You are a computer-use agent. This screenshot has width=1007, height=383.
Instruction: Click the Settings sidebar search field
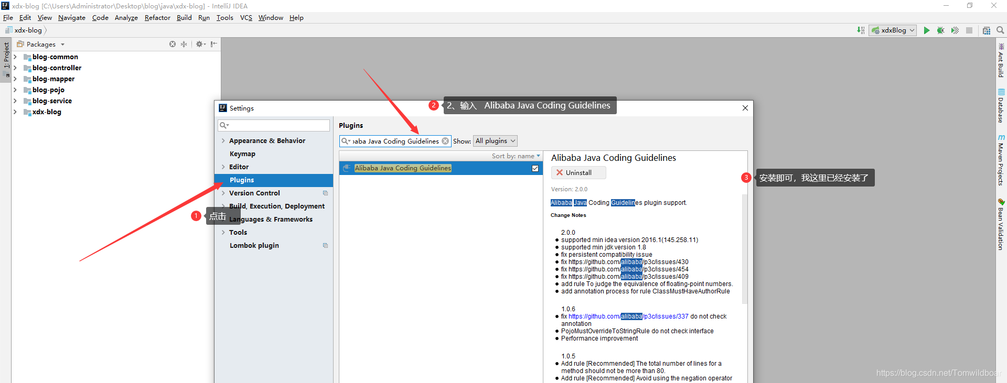[274, 125]
